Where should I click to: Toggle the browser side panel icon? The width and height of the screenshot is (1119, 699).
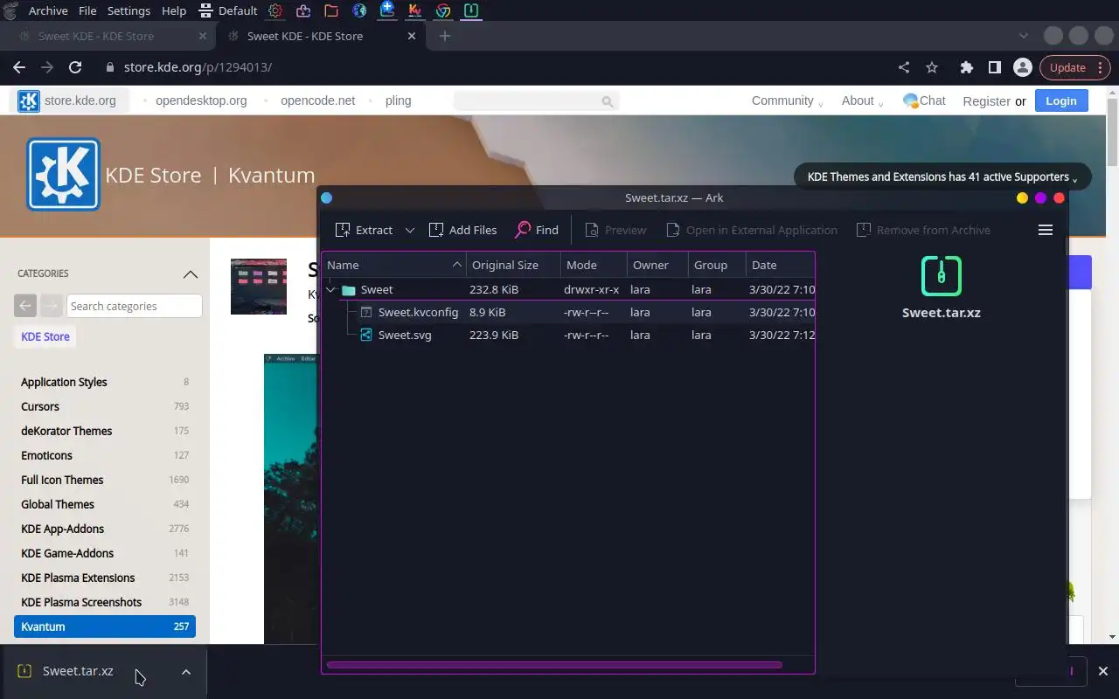995,67
